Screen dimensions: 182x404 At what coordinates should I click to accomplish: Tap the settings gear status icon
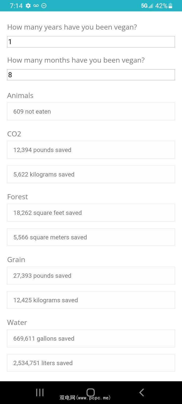[28, 6]
